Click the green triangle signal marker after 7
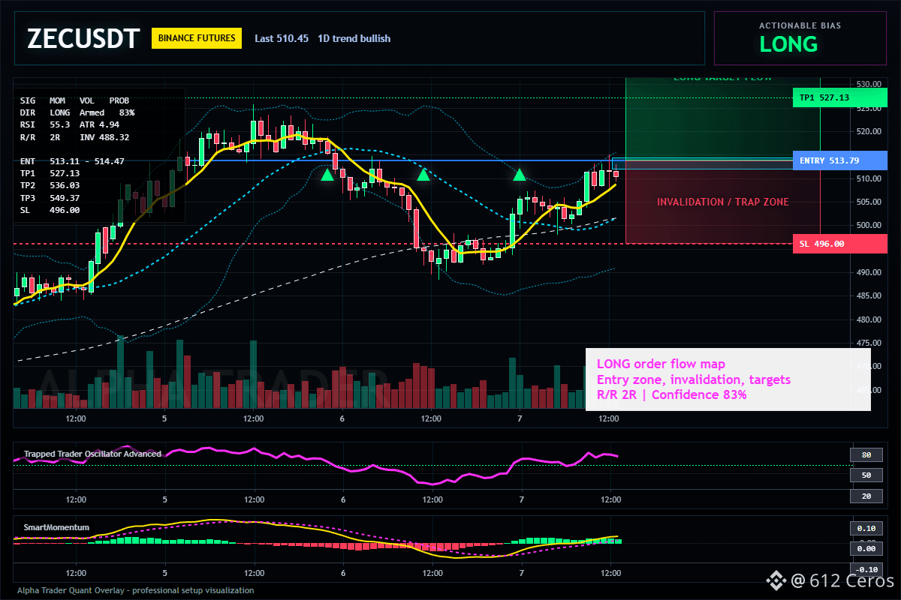Image resolution: width=901 pixels, height=600 pixels. click(x=520, y=175)
